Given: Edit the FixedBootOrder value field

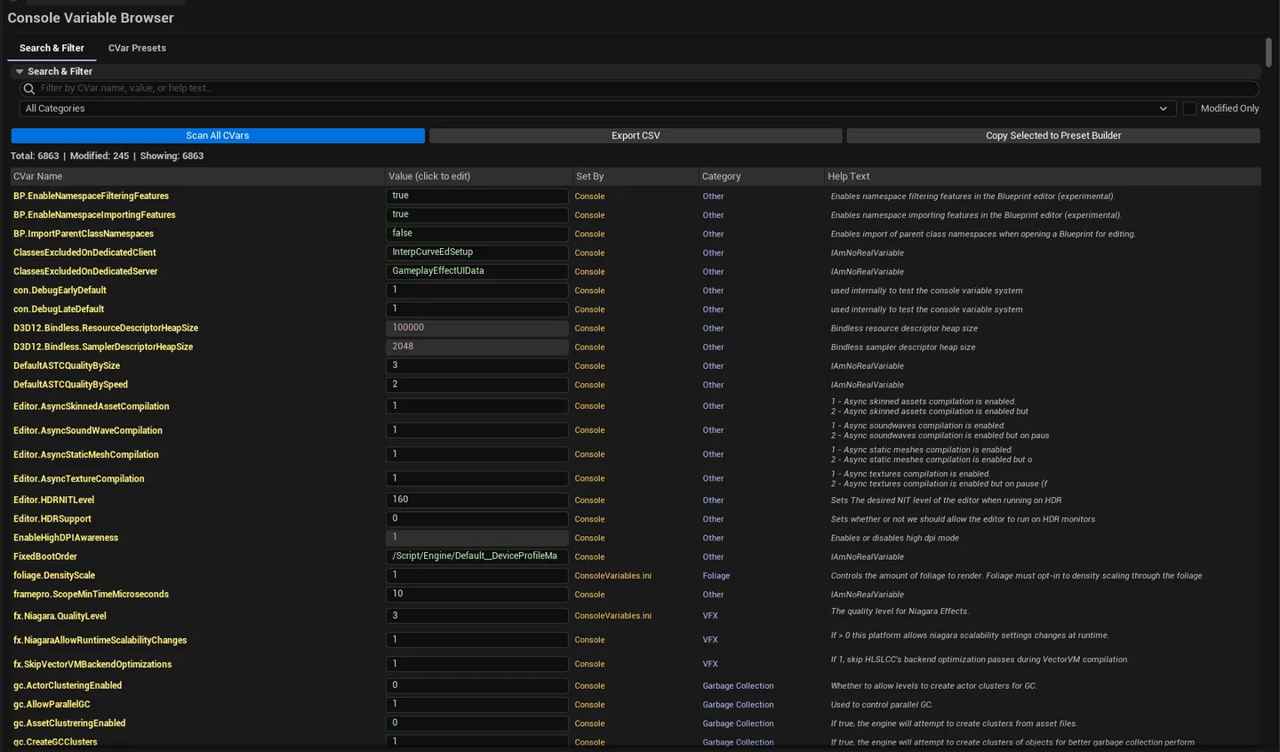Looking at the screenshot, I should tap(477, 556).
